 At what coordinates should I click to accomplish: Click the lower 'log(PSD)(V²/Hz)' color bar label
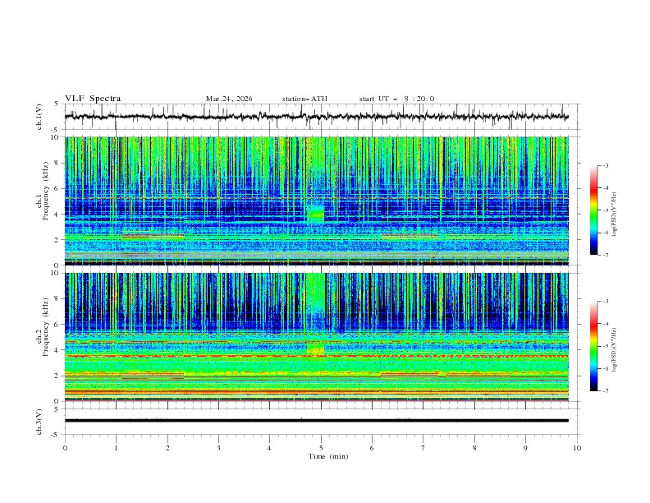tap(615, 350)
